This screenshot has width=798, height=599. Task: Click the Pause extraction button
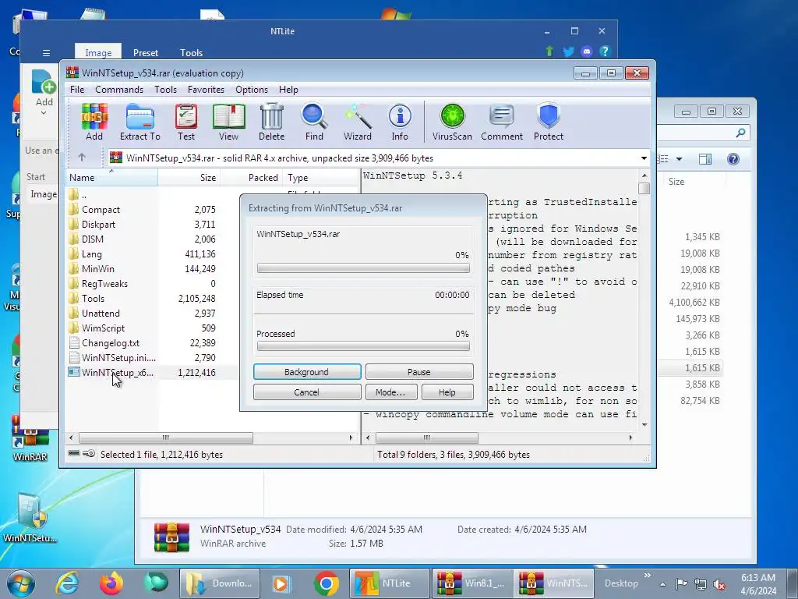419,372
